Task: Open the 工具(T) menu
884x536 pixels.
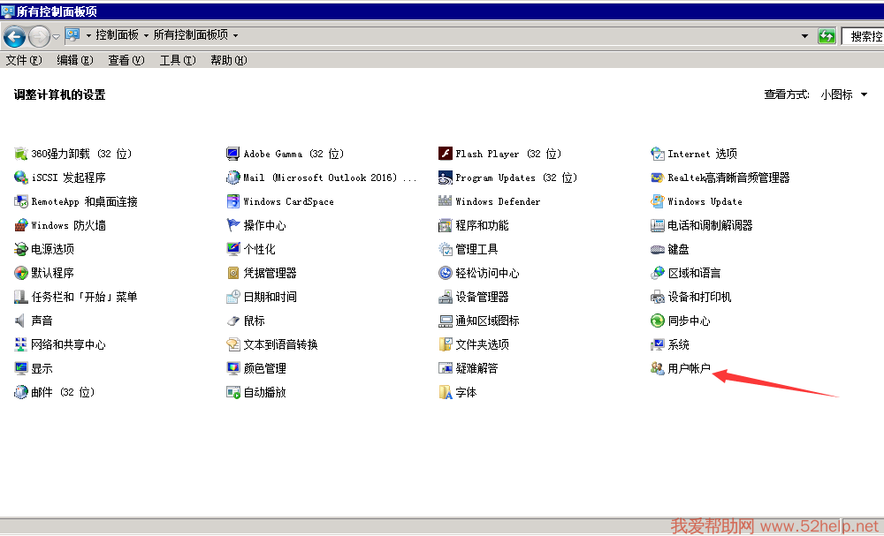Action: 177,60
